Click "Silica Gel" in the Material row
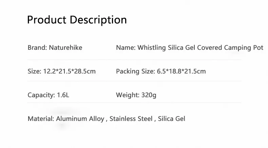Screen dimensions: 268x148 [x=172, y=119]
